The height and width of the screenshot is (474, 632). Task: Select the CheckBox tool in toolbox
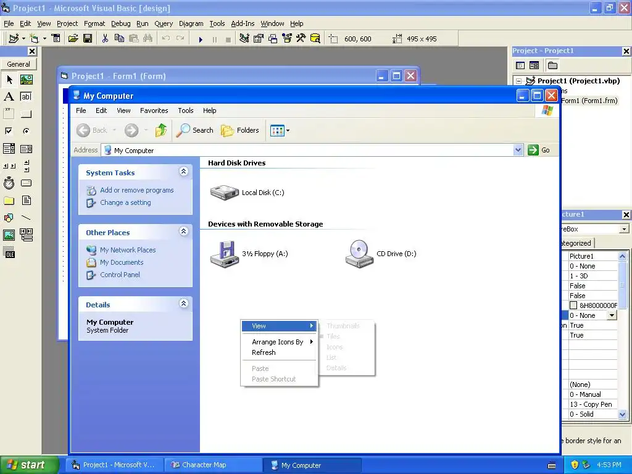pos(9,131)
